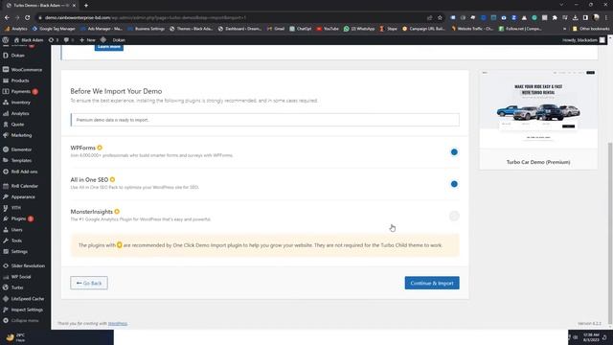Open a new browser tab
613x345 pixels.
(86, 6)
